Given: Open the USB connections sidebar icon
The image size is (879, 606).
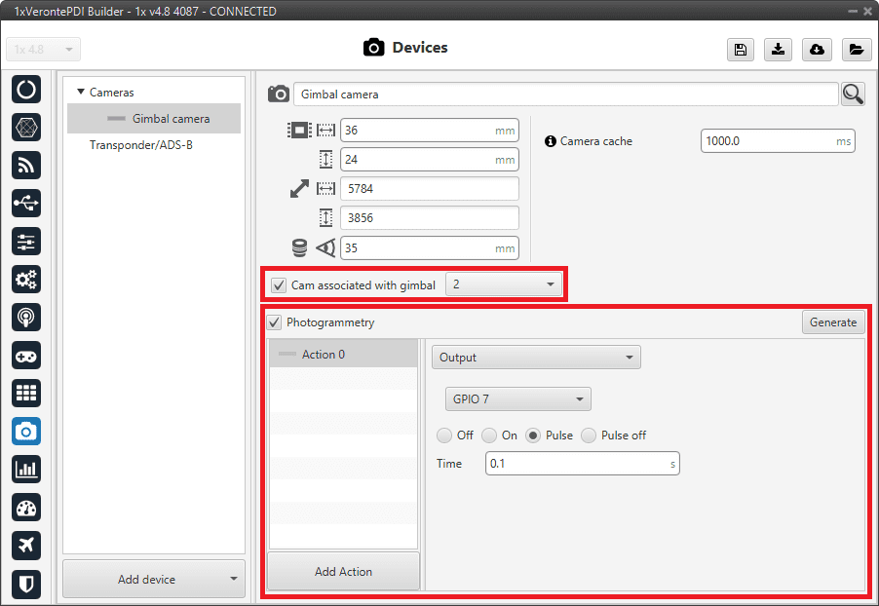Looking at the screenshot, I should pos(26,203).
